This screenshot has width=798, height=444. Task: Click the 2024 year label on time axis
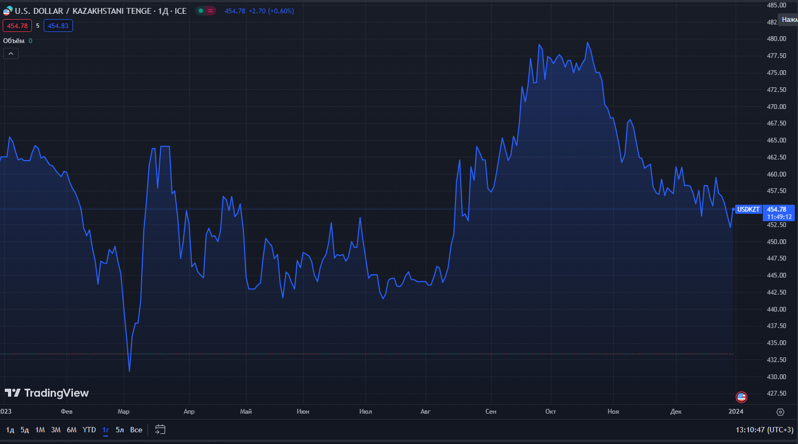pos(736,412)
